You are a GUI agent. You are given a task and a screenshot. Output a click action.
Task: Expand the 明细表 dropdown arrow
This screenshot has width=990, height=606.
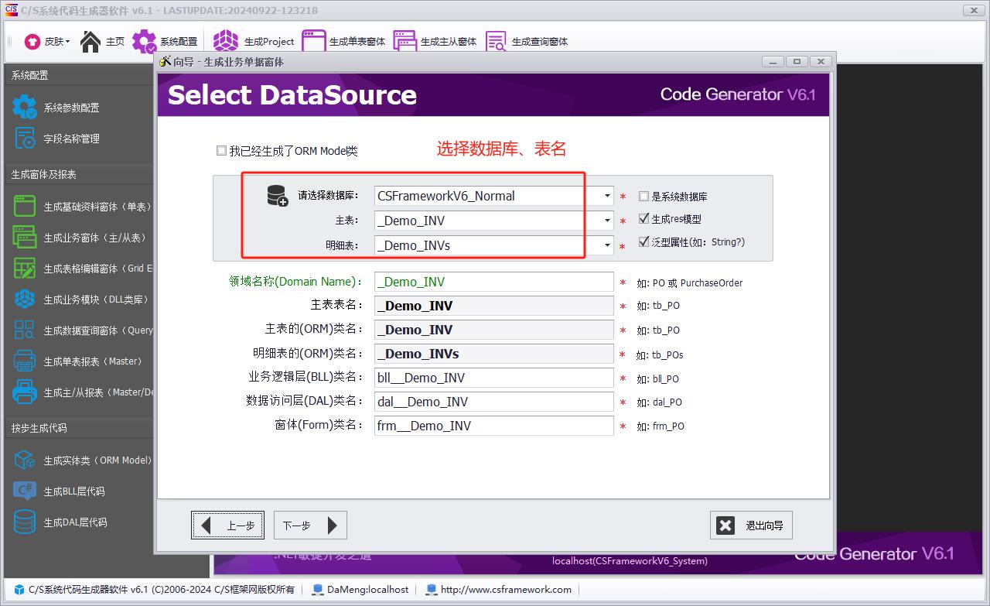607,245
